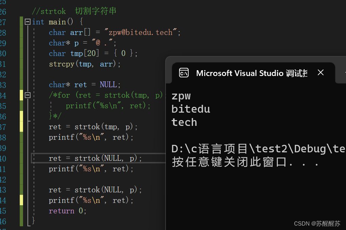Click the CSDN @苏醒醒苏 watermark link
Viewport: 346px width, 230px height.
pos(318,224)
